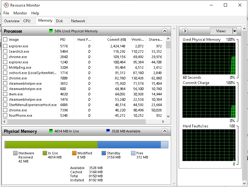This screenshot has height=187, width=248.
Task: Click the light blue Free legend swatch
Action: (x=133, y=153)
